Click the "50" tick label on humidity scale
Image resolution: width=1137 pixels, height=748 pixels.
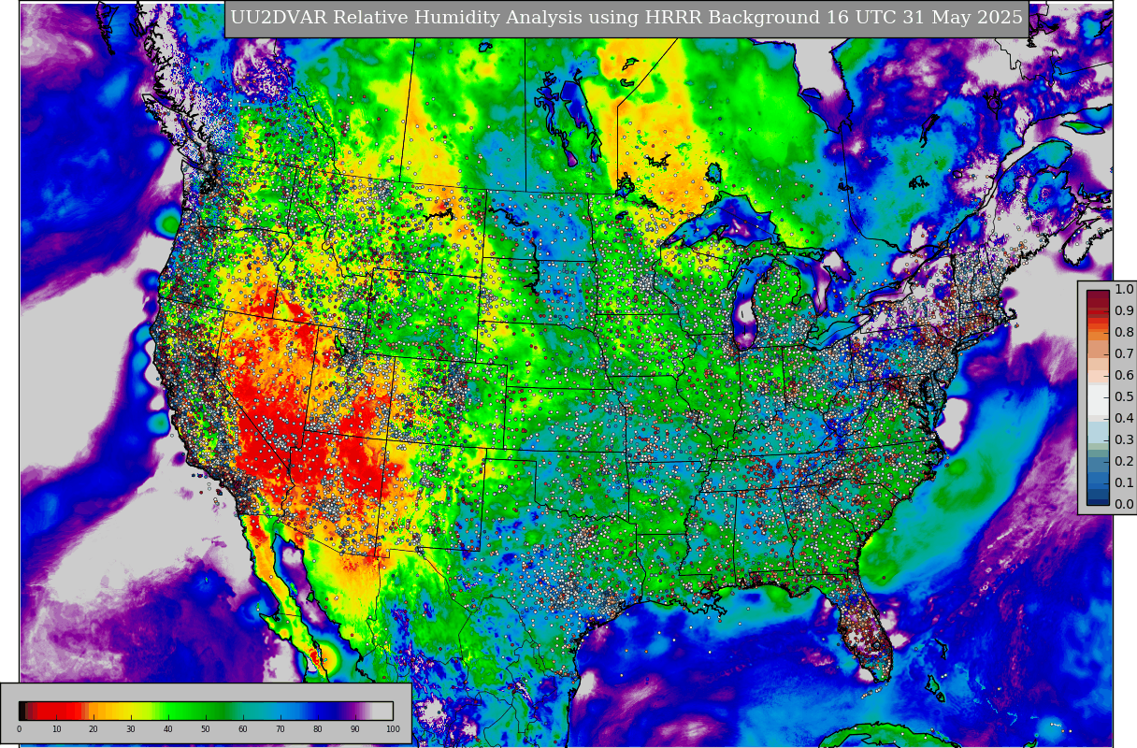click(206, 729)
